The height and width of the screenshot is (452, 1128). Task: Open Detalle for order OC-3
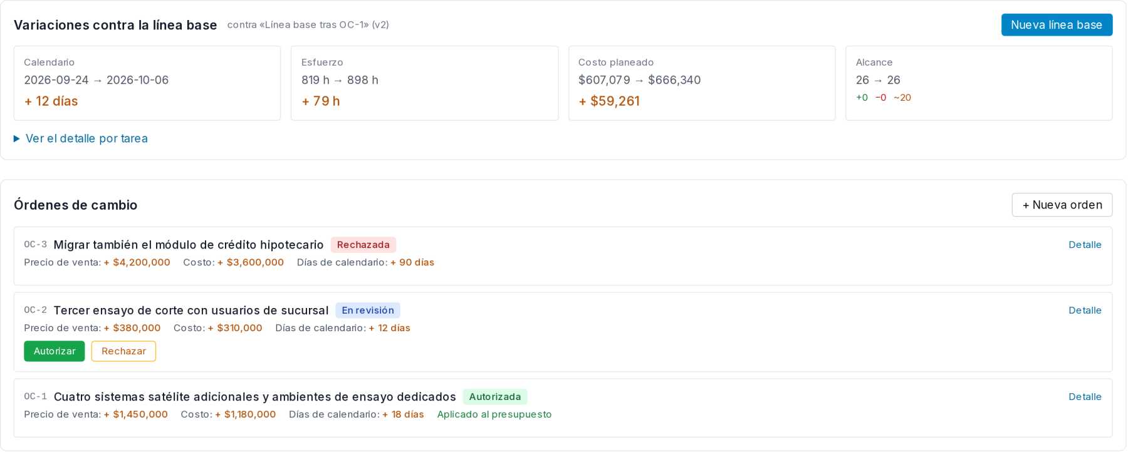click(x=1085, y=245)
